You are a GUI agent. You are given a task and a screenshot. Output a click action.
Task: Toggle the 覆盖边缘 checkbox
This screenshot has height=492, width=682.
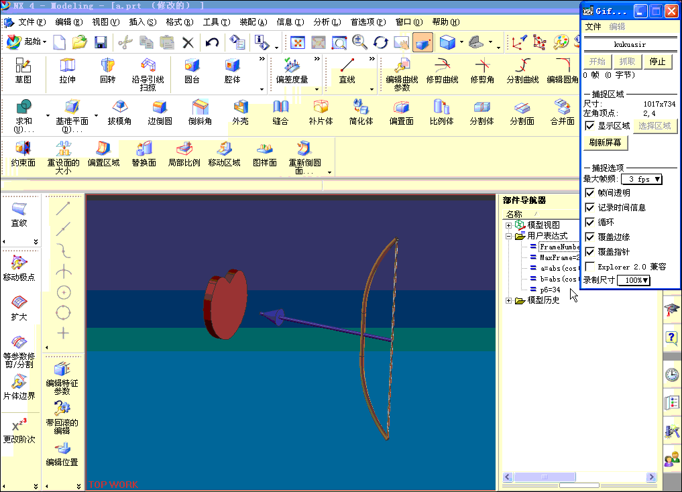[x=589, y=237]
